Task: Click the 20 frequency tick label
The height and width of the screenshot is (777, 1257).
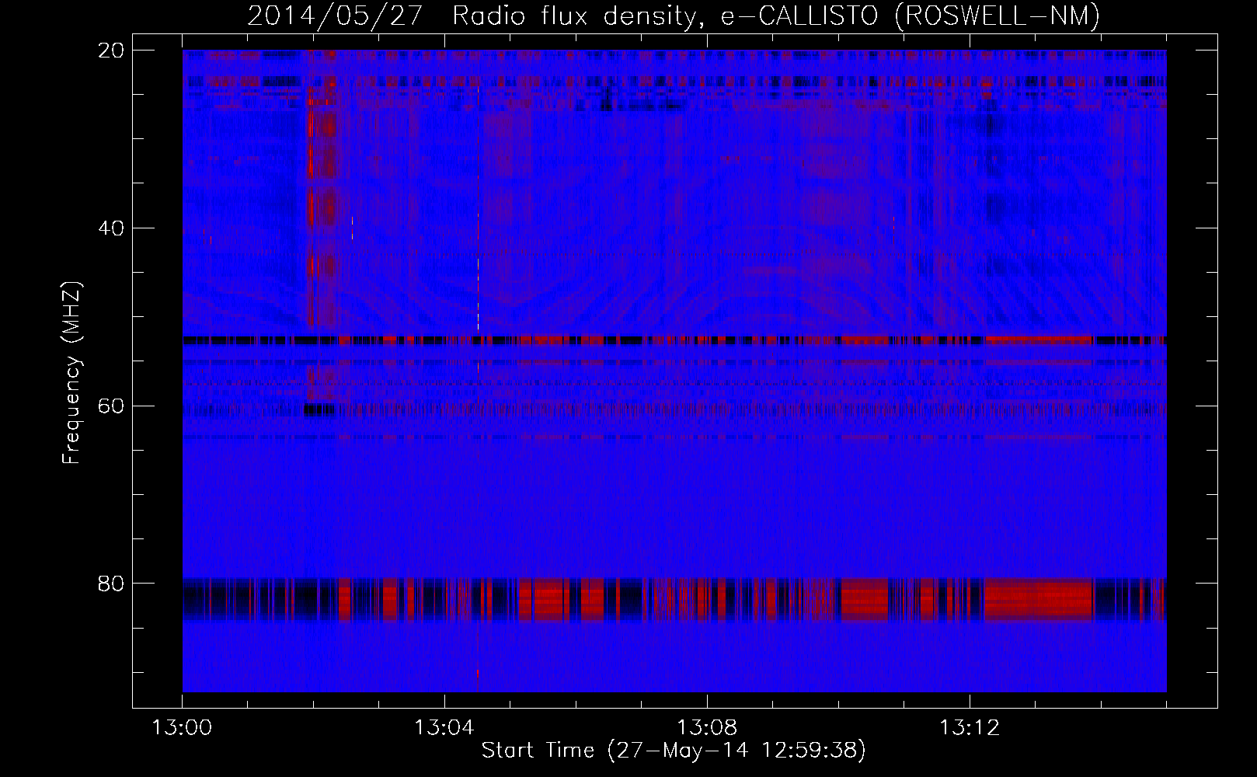Action: point(112,50)
